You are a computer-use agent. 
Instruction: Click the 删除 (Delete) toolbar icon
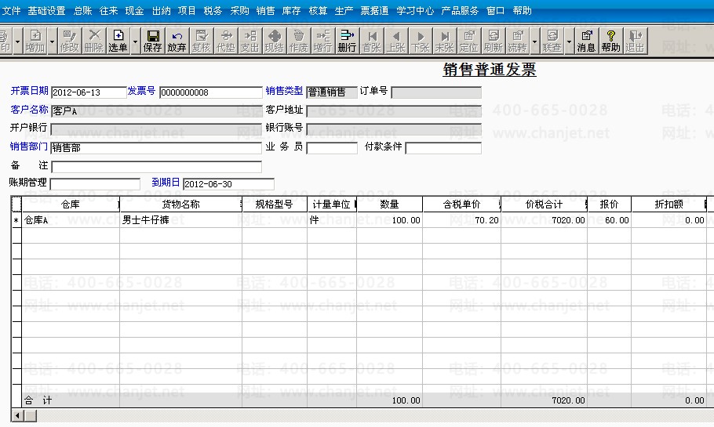94,41
